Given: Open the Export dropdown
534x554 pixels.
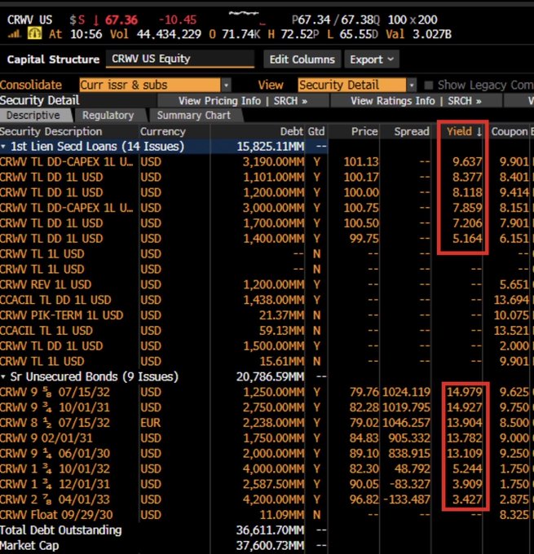Looking at the screenshot, I should (x=372, y=59).
